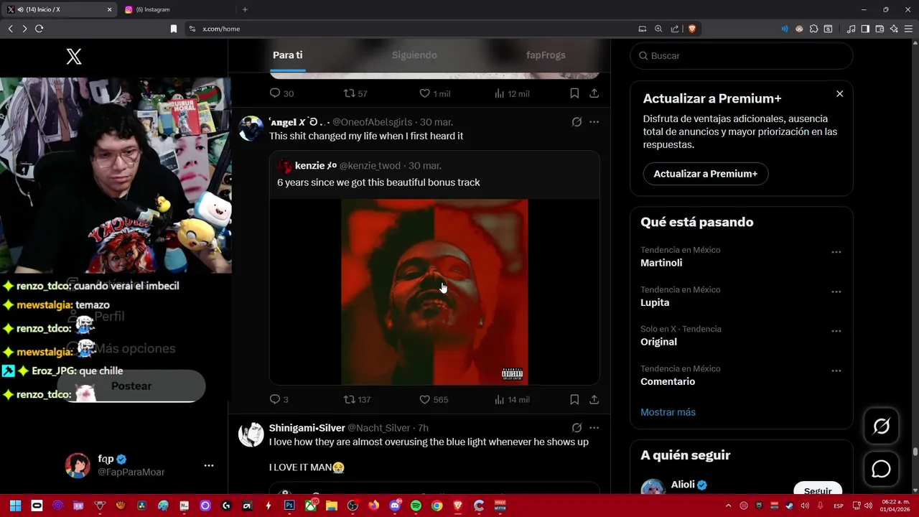The height and width of the screenshot is (517, 919).
Task: Select the Inicio / X browser tab
Action: click(x=60, y=9)
